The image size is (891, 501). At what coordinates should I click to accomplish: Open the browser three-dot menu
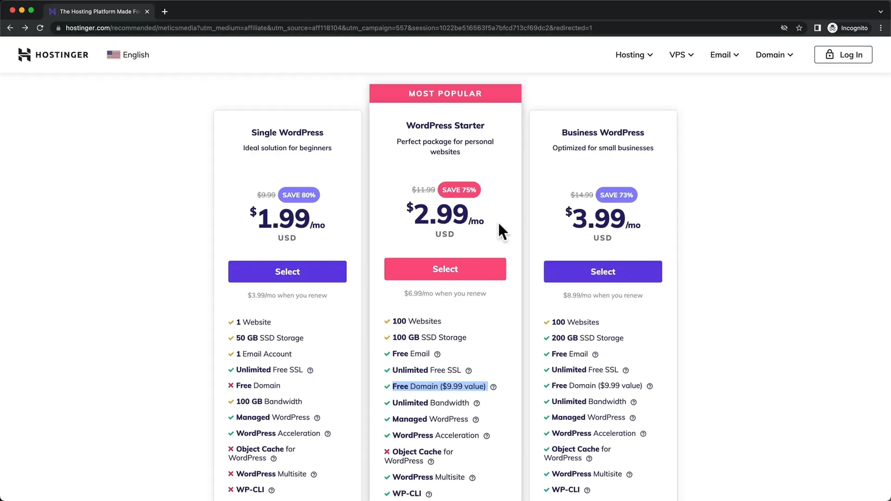click(x=880, y=28)
